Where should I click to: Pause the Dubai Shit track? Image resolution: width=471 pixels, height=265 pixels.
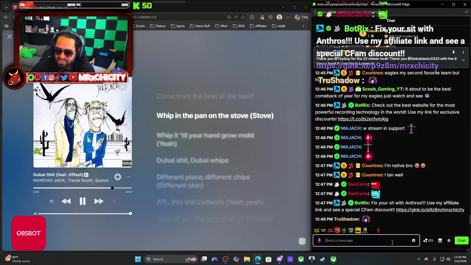[82, 201]
